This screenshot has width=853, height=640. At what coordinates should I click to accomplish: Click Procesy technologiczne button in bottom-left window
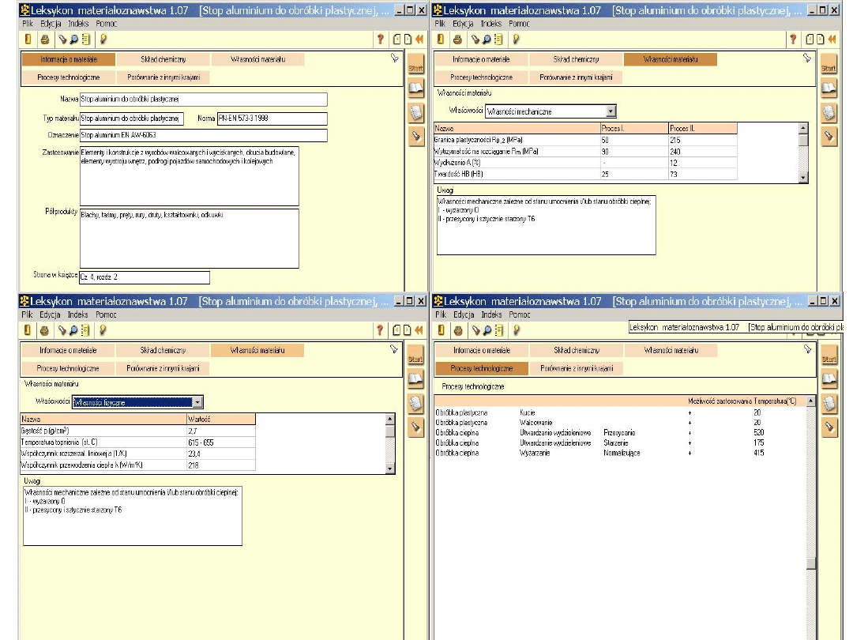coord(68,368)
